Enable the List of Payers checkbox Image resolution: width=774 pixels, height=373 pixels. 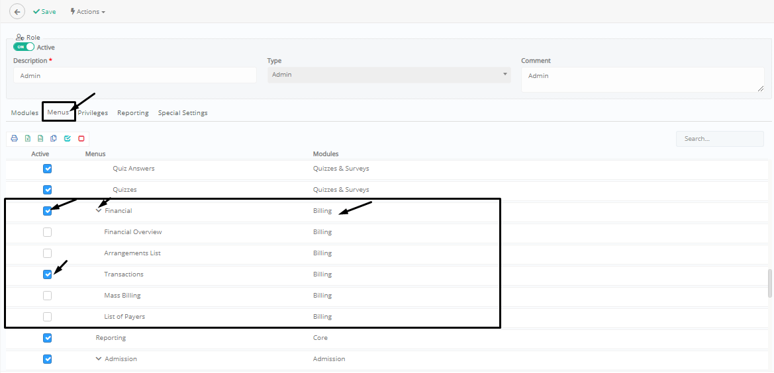coord(48,317)
